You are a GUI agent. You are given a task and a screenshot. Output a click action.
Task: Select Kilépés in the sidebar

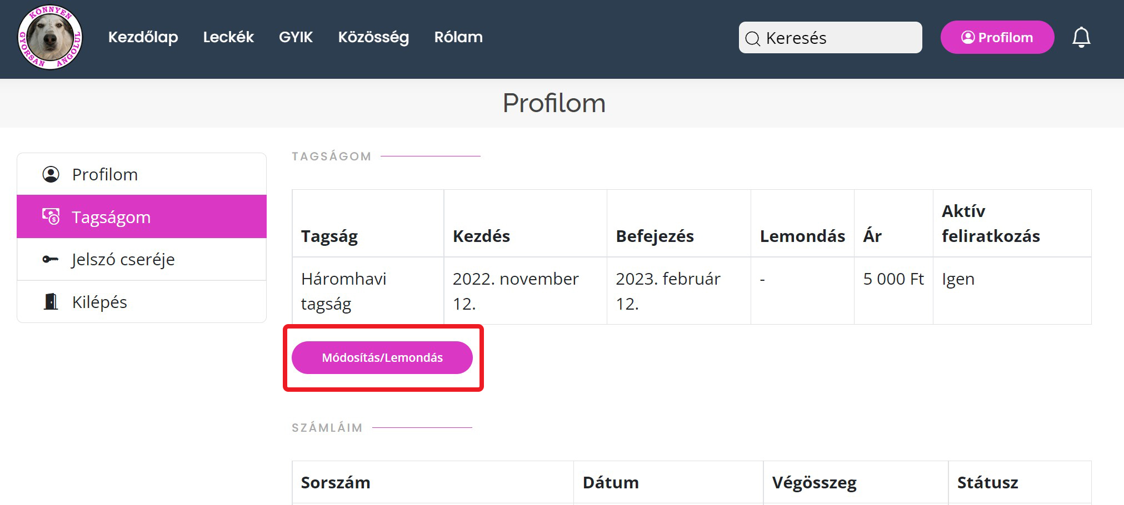(100, 302)
